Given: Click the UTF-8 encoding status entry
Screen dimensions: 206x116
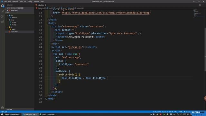Looking at the screenshot, I should pos(171,112).
